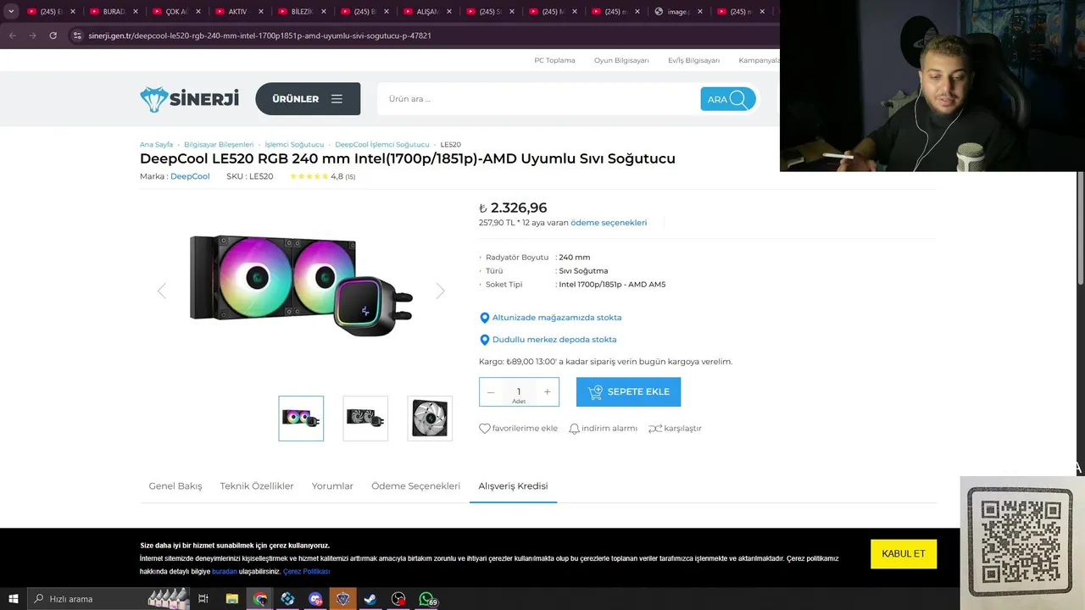Open Steam from taskbar
The width and height of the screenshot is (1085, 610).
click(x=370, y=599)
